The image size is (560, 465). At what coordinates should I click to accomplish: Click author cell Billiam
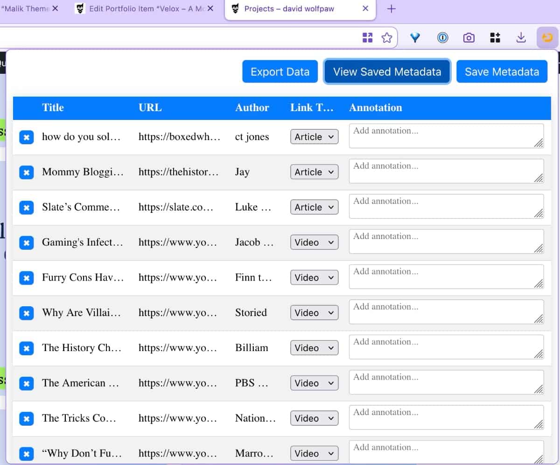click(x=252, y=348)
